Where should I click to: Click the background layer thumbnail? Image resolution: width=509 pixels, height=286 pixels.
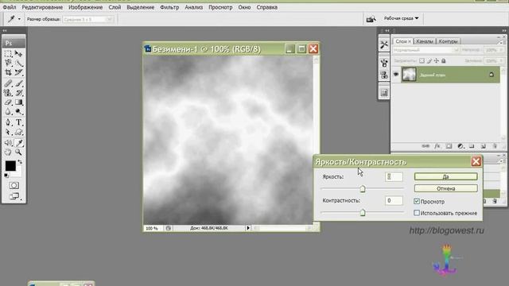click(409, 75)
